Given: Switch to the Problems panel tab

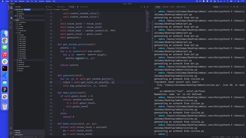Looking at the screenshot, I should point(165,7).
